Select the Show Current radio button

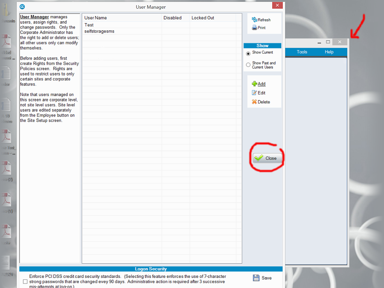tap(248, 54)
